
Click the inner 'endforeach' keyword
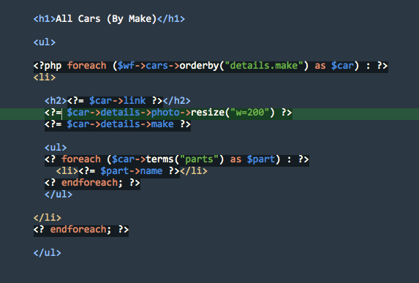(x=89, y=183)
